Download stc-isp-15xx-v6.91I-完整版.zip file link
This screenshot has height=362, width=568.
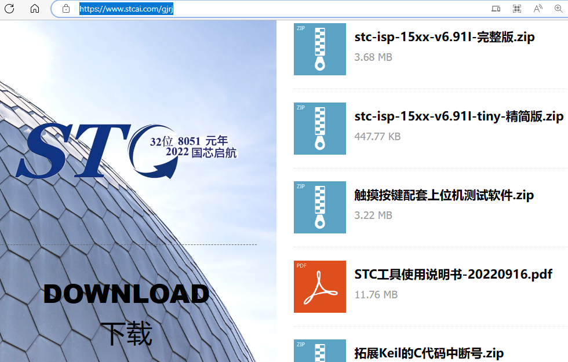point(445,37)
